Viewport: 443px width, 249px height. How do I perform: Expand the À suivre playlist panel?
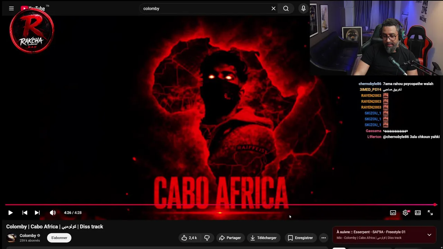(x=429, y=235)
